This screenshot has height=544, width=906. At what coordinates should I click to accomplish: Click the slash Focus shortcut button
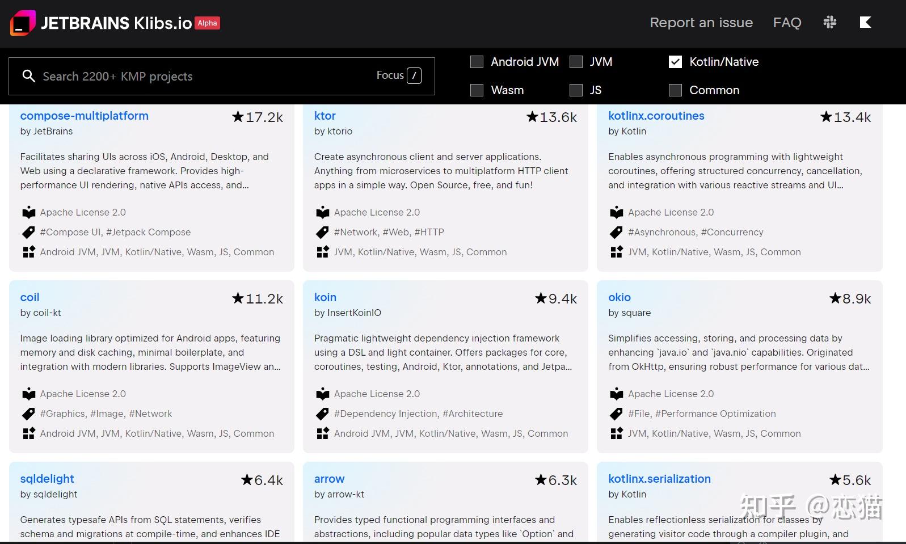click(x=414, y=76)
